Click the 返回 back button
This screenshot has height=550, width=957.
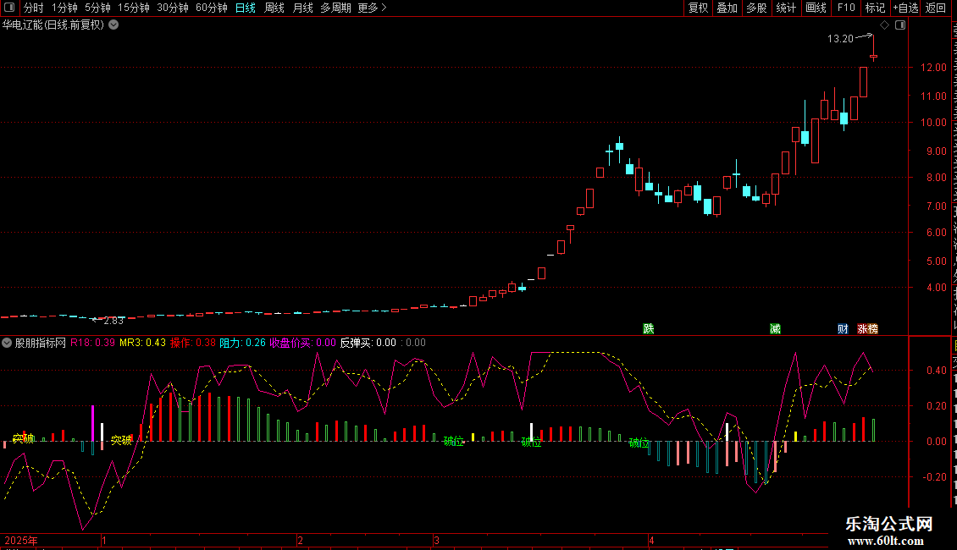coord(936,8)
